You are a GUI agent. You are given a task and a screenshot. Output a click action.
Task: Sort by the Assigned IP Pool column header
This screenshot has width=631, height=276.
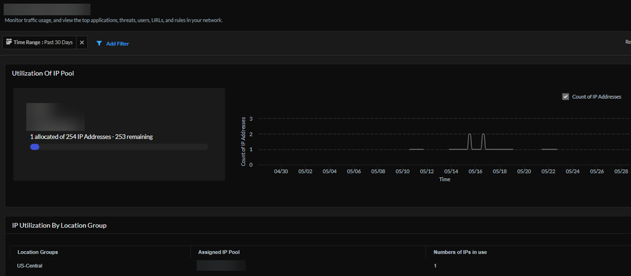(219, 252)
